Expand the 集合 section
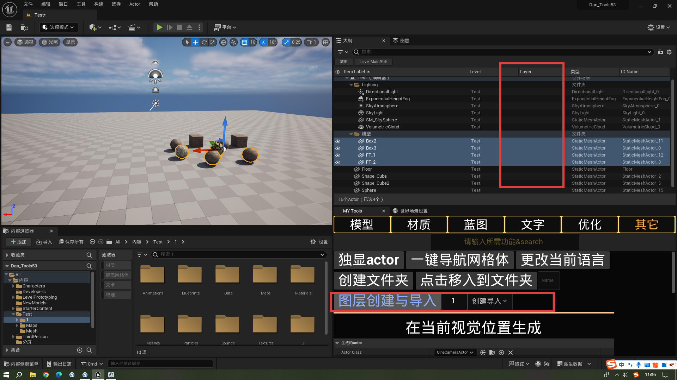 [x=7, y=350]
